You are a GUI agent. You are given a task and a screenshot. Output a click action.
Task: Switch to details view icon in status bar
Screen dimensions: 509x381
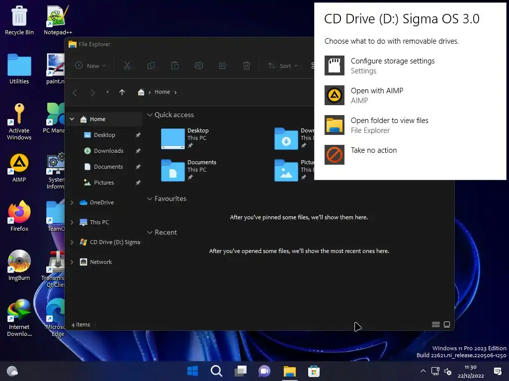coord(436,324)
